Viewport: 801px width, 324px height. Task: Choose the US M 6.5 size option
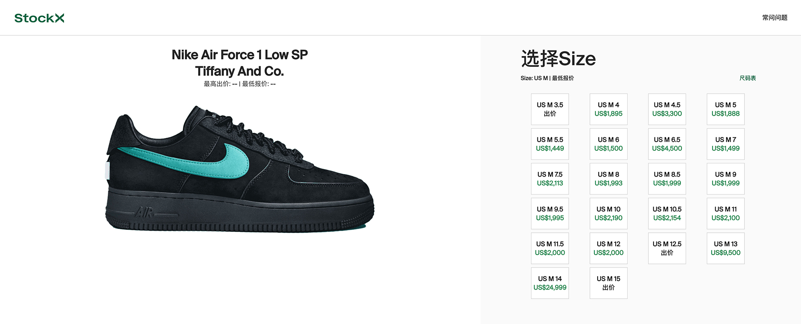tap(667, 144)
